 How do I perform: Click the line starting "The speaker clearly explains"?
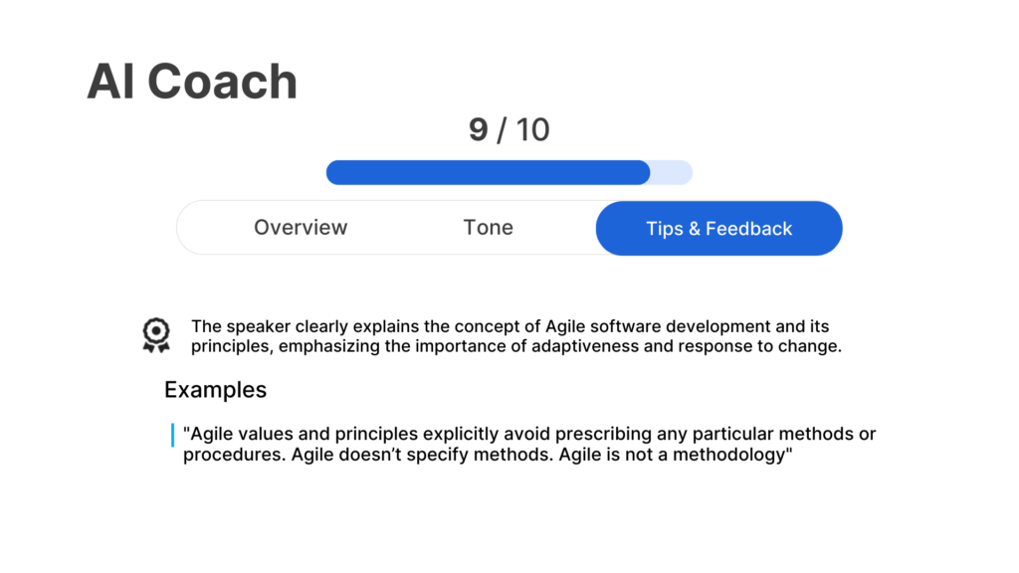click(x=509, y=326)
